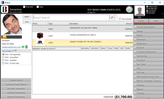Select Redemption menu item
Viewport: 164px width, 99px height.
[x=148, y=43]
